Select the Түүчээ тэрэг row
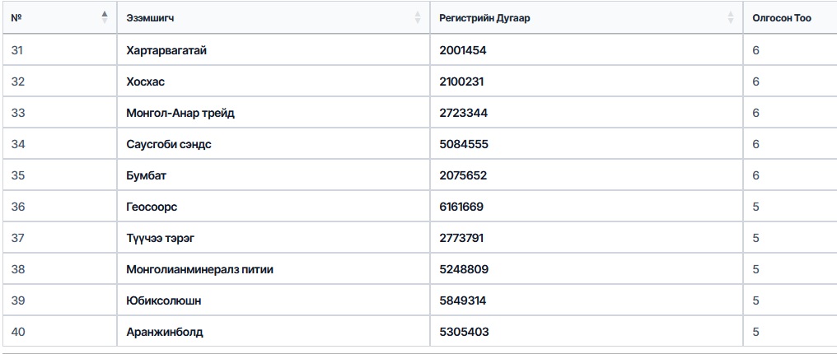 [x=418, y=238]
